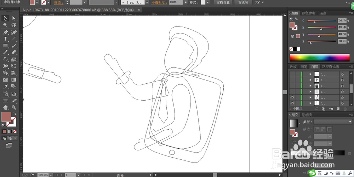Switch to 描边 (Stroke) panel tab

click(322, 13)
